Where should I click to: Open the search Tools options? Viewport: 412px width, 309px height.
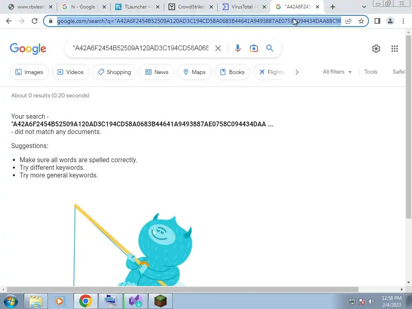[x=371, y=72]
